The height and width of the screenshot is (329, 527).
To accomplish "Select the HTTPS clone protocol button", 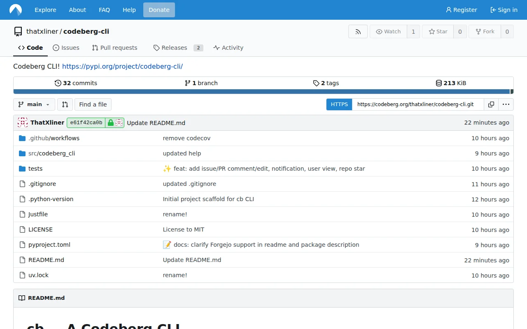I will (x=339, y=104).
